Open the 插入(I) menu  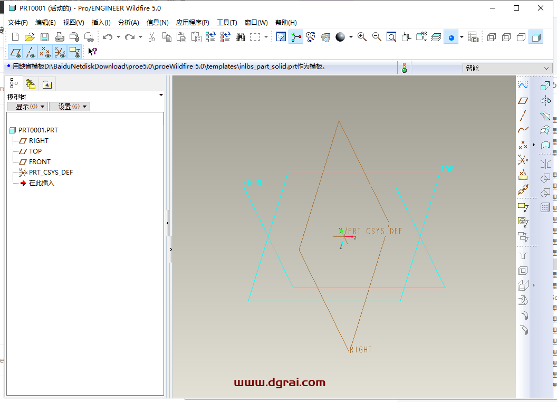pyautogui.click(x=101, y=22)
